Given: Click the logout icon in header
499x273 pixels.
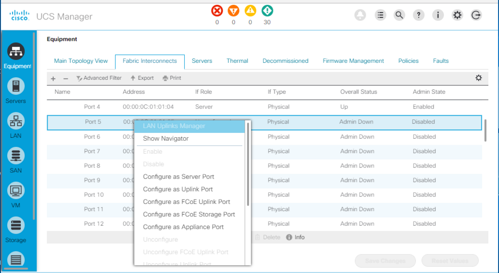Looking at the screenshot, I should 477,15.
